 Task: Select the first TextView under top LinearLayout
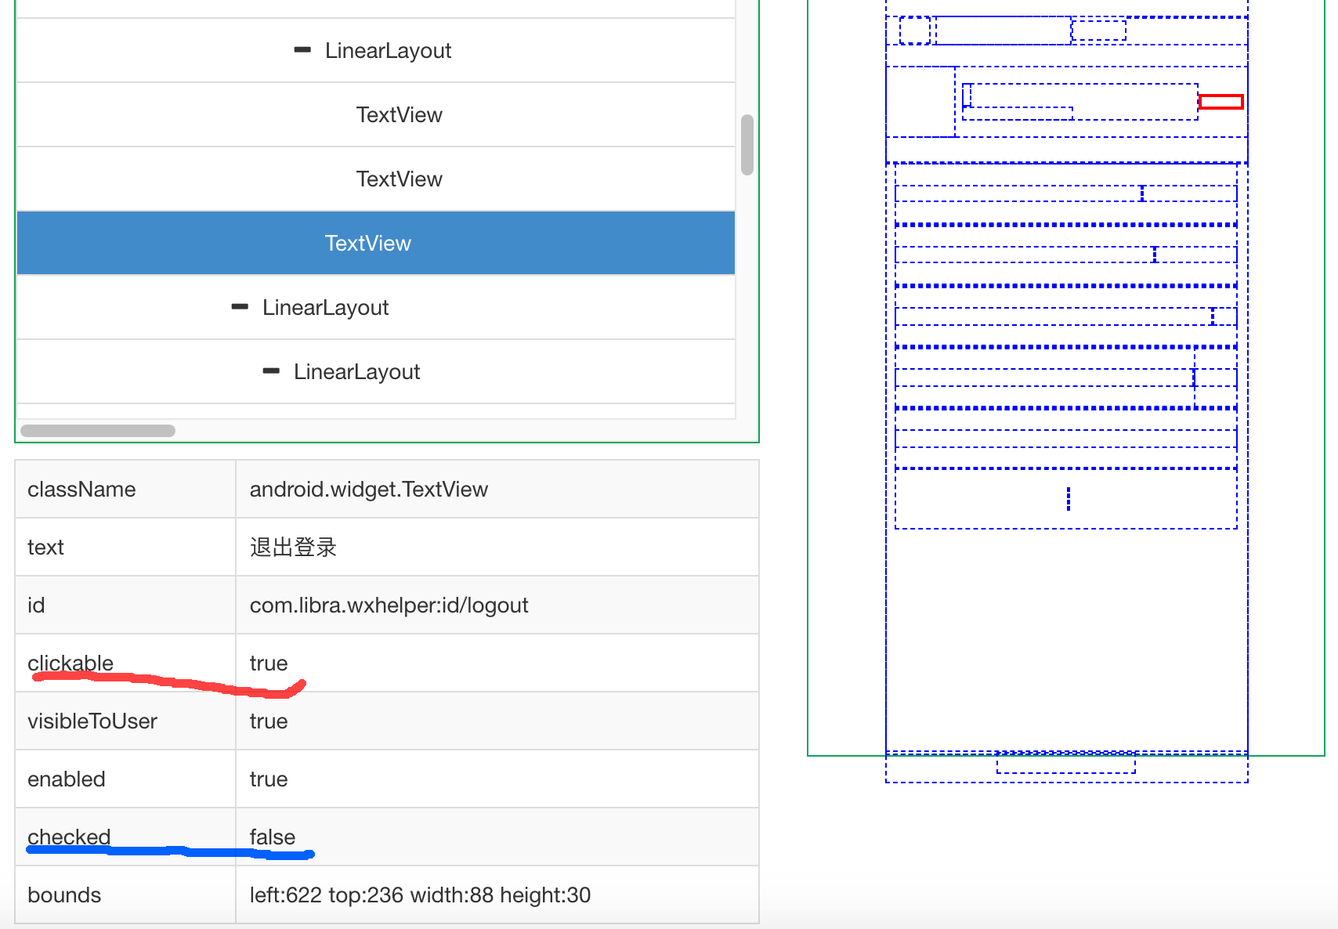tap(399, 114)
